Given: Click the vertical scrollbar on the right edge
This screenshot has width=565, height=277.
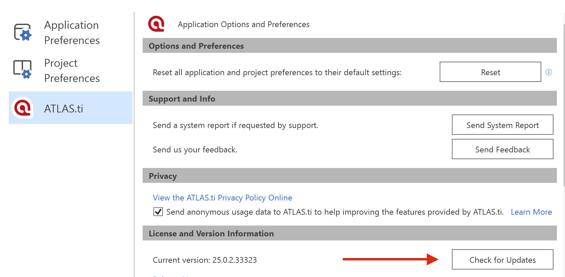Looking at the screenshot, I should point(564,102).
